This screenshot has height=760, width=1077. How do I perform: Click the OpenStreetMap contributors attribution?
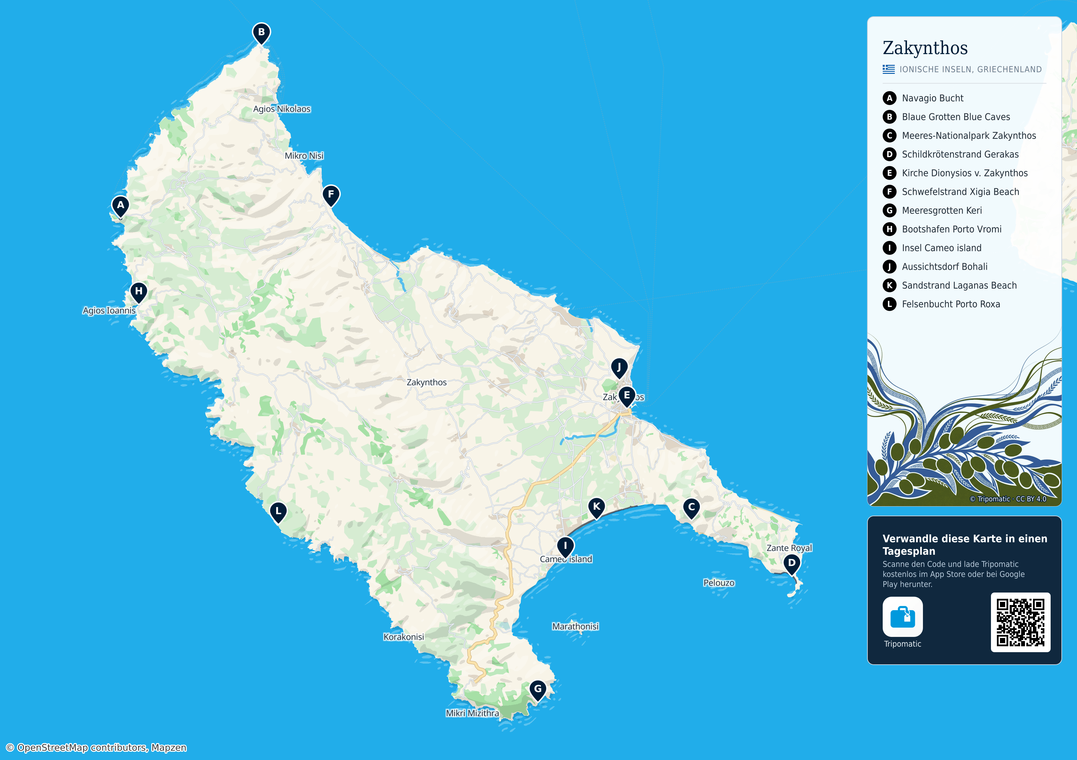pyautogui.click(x=96, y=747)
